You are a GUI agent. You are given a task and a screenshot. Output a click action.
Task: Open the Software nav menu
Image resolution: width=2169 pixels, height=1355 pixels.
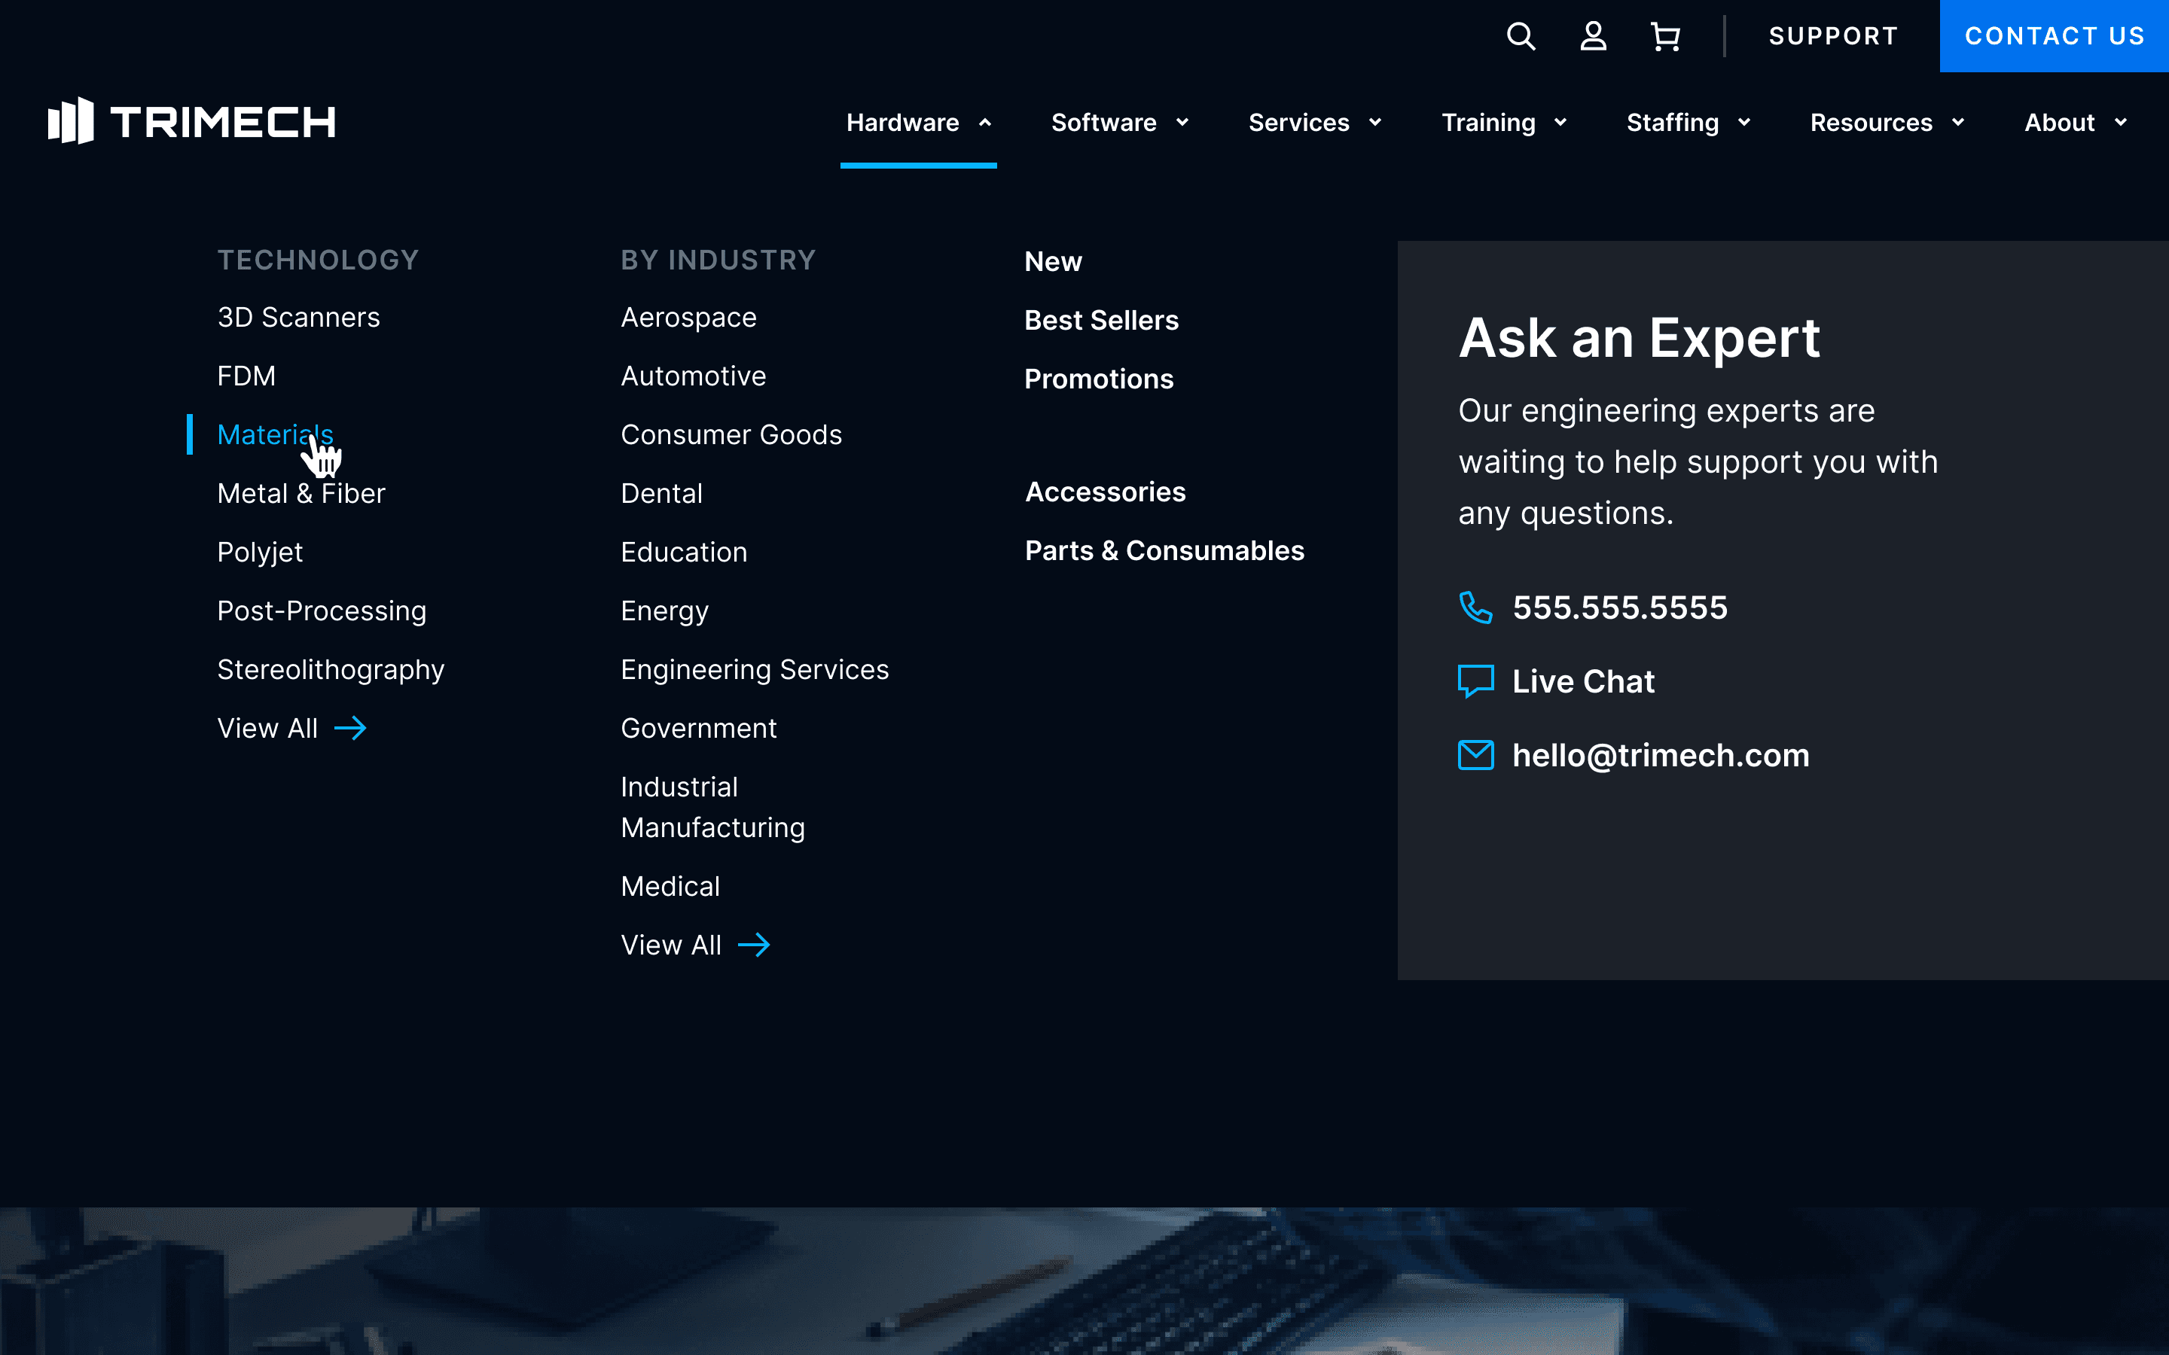(1103, 123)
